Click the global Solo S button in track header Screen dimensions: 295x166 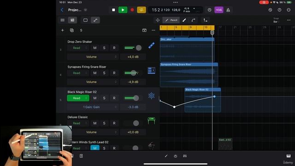tap(81, 30)
